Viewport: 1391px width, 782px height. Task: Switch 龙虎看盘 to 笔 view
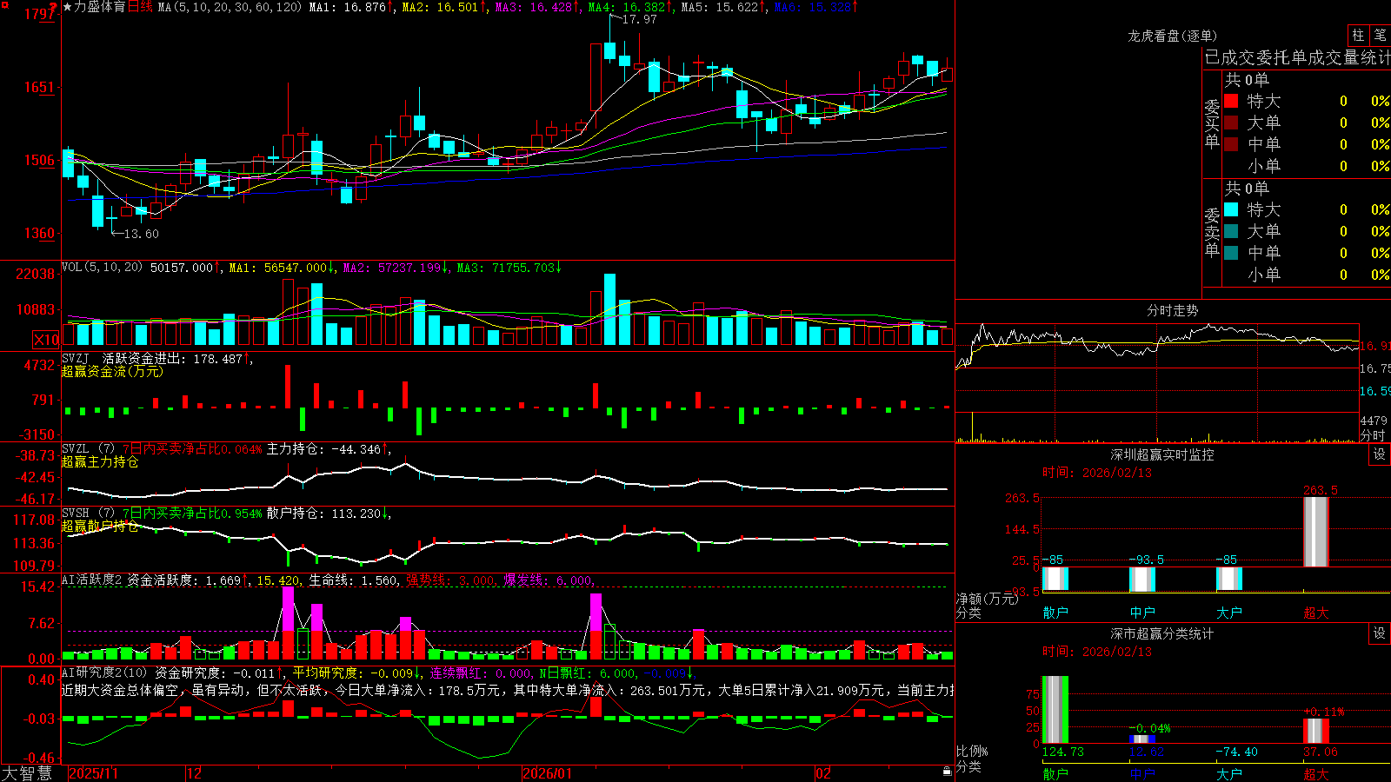point(1381,35)
